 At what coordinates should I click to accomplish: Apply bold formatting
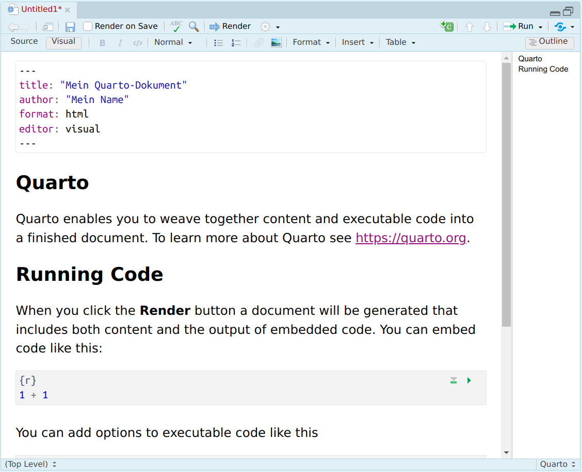pyautogui.click(x=103, y=43)
